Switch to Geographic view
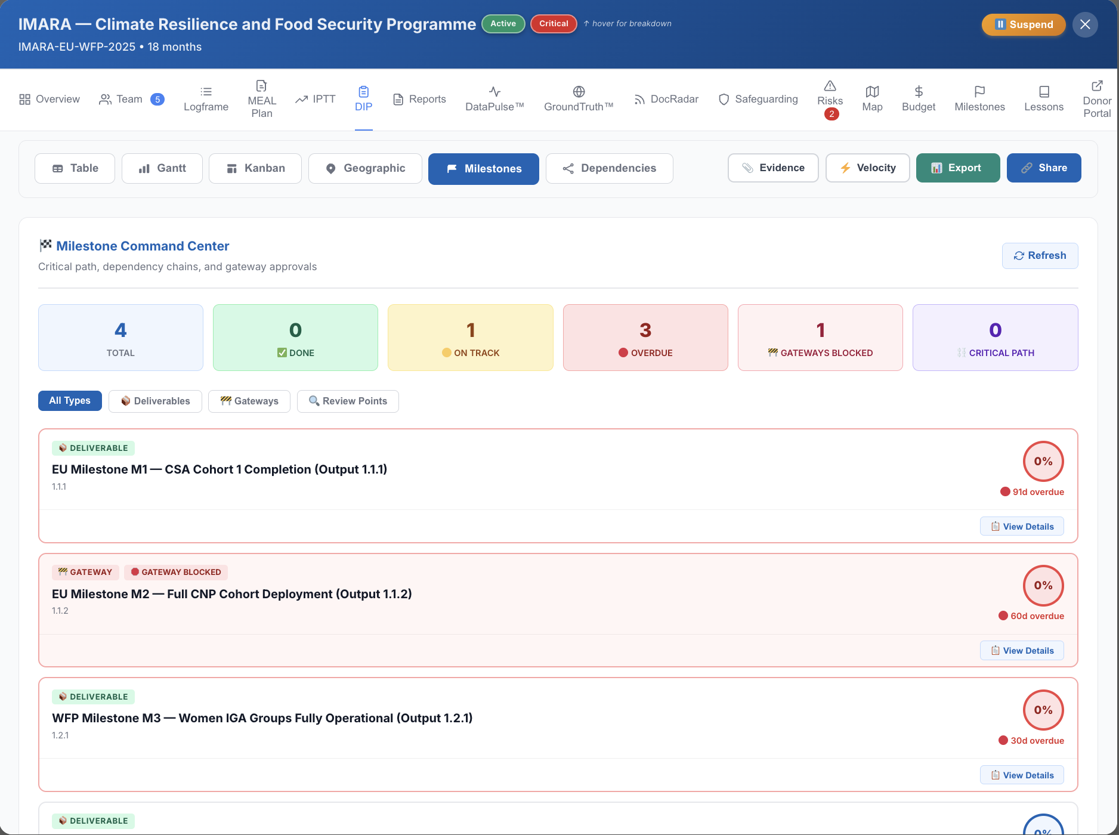The height and width of the screenshot is (835, 1119). pos(365,168)
